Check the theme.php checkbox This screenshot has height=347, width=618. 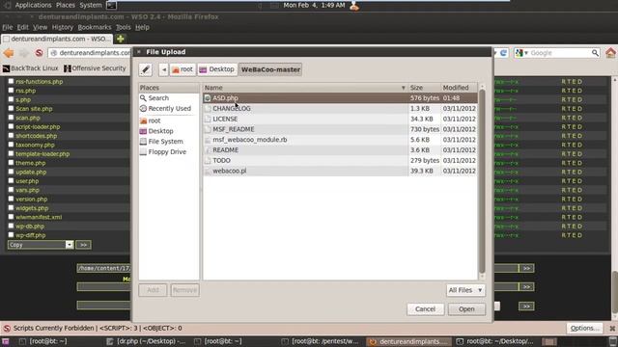(x=11, y=163)
